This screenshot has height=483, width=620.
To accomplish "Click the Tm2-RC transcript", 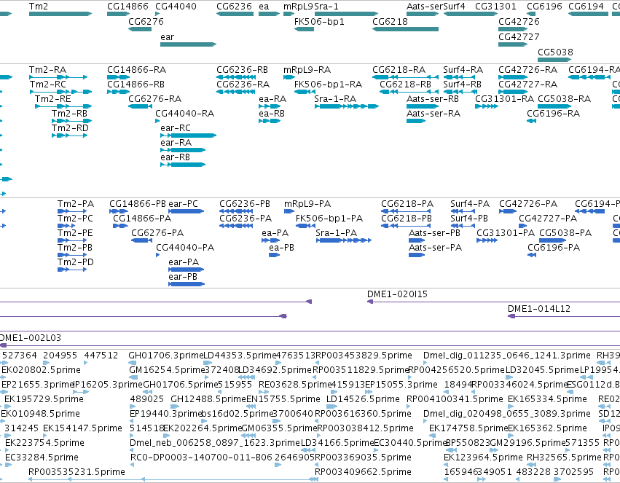I will [61, 92].
